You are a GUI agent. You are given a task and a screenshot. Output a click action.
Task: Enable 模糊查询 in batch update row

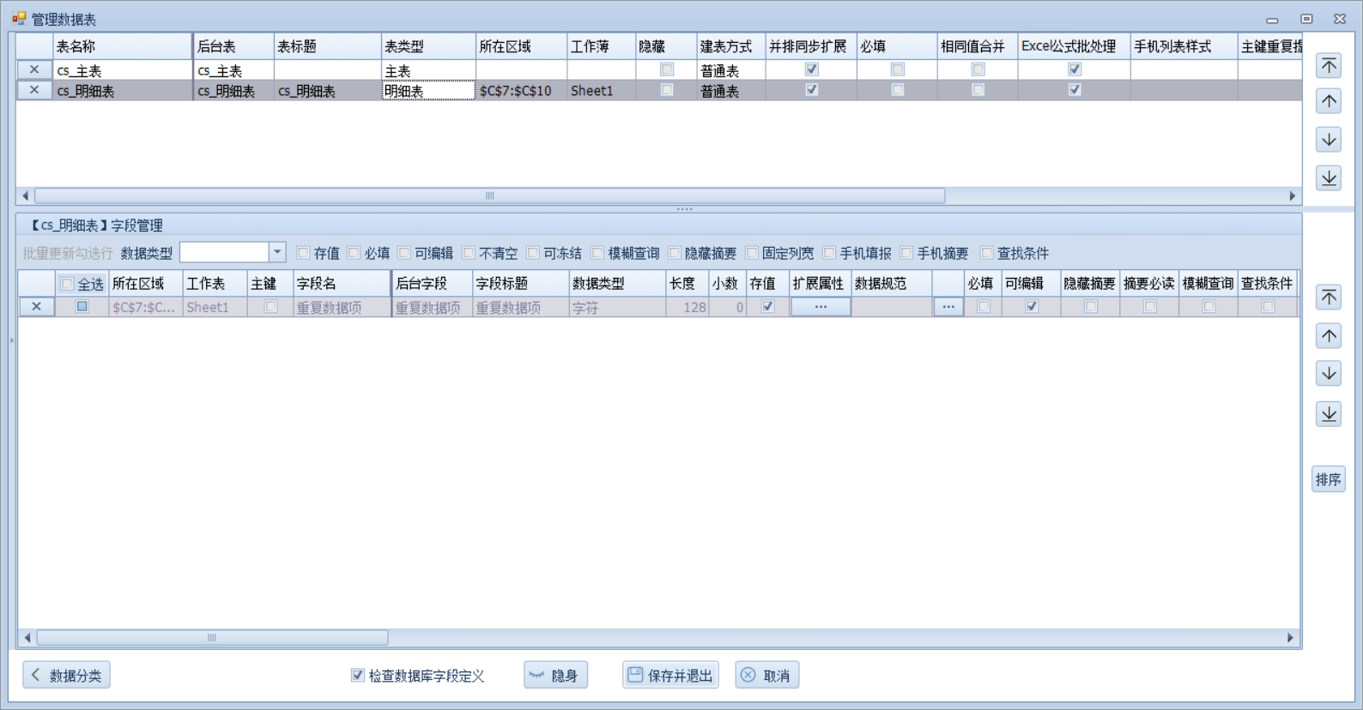(598, 253)
